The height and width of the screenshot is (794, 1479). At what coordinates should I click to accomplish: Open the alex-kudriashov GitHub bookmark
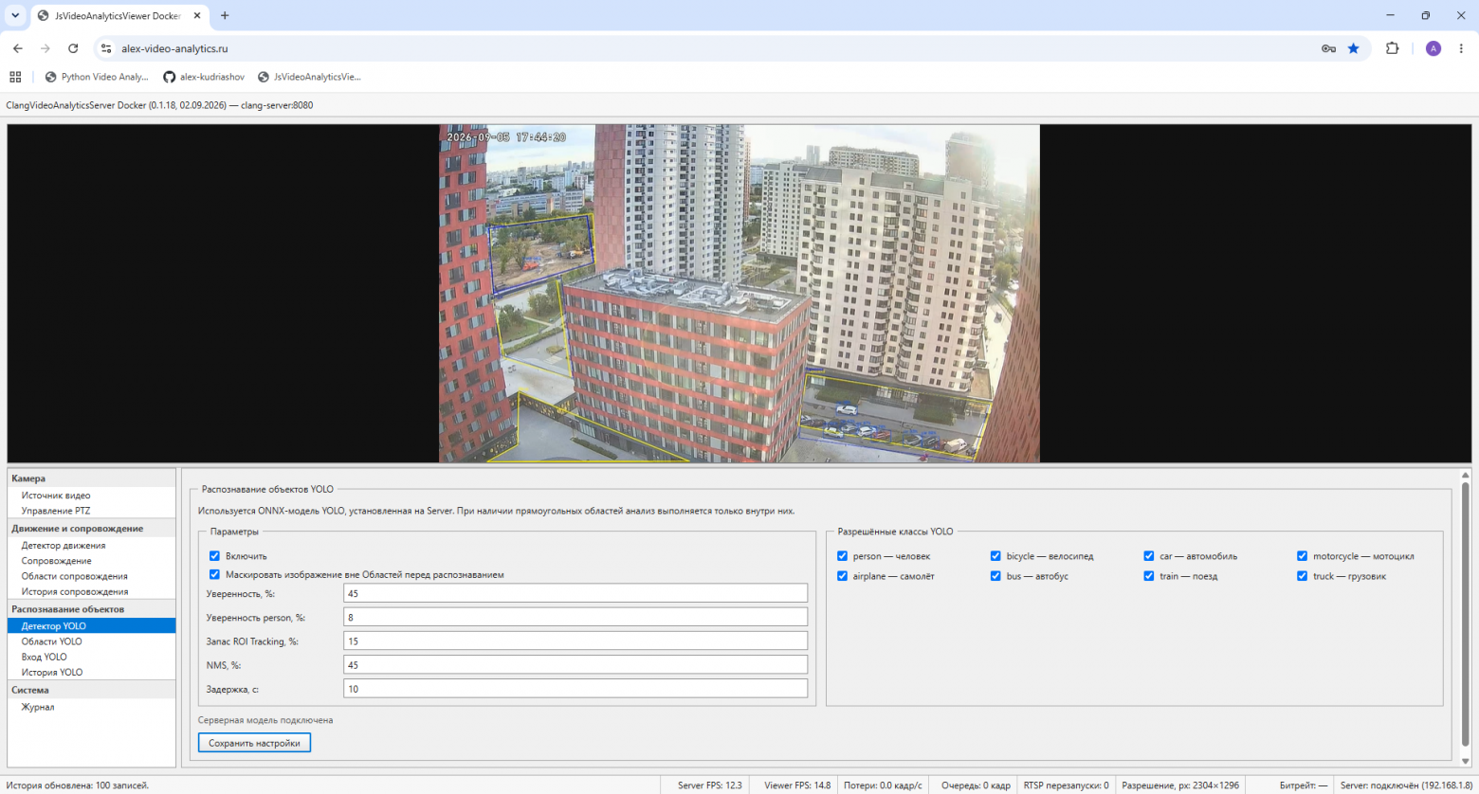click(204, 77)
